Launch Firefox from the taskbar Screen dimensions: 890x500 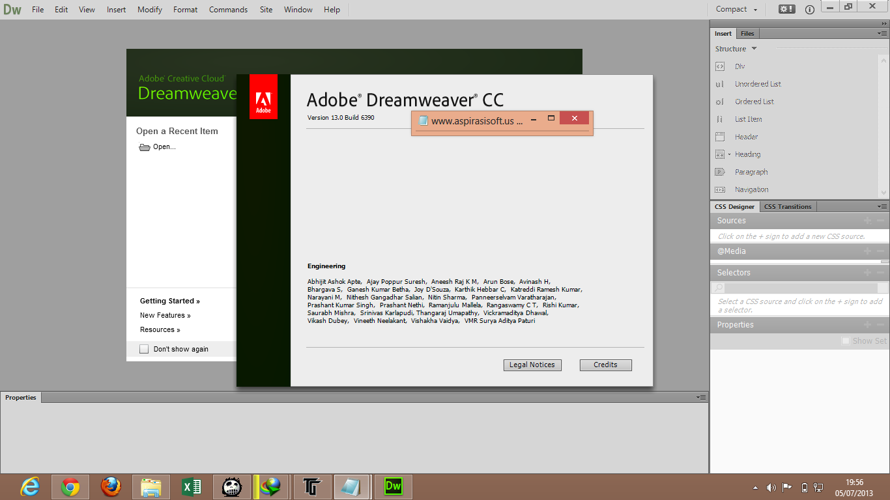[x=111, y=487]
